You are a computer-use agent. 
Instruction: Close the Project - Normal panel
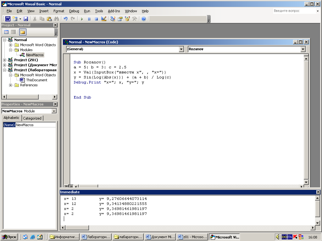coord(55,25)
